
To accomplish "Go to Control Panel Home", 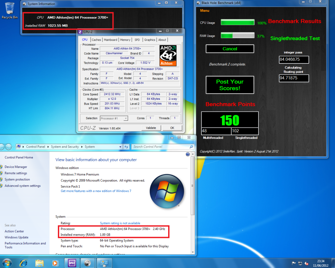I will point(19,157).
